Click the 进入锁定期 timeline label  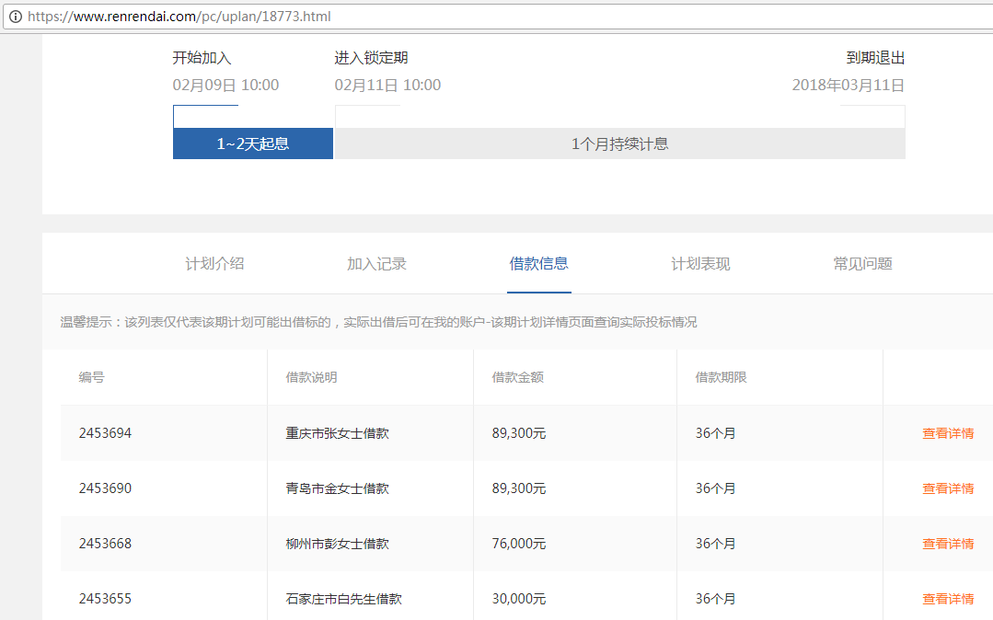tap(371, 58)
